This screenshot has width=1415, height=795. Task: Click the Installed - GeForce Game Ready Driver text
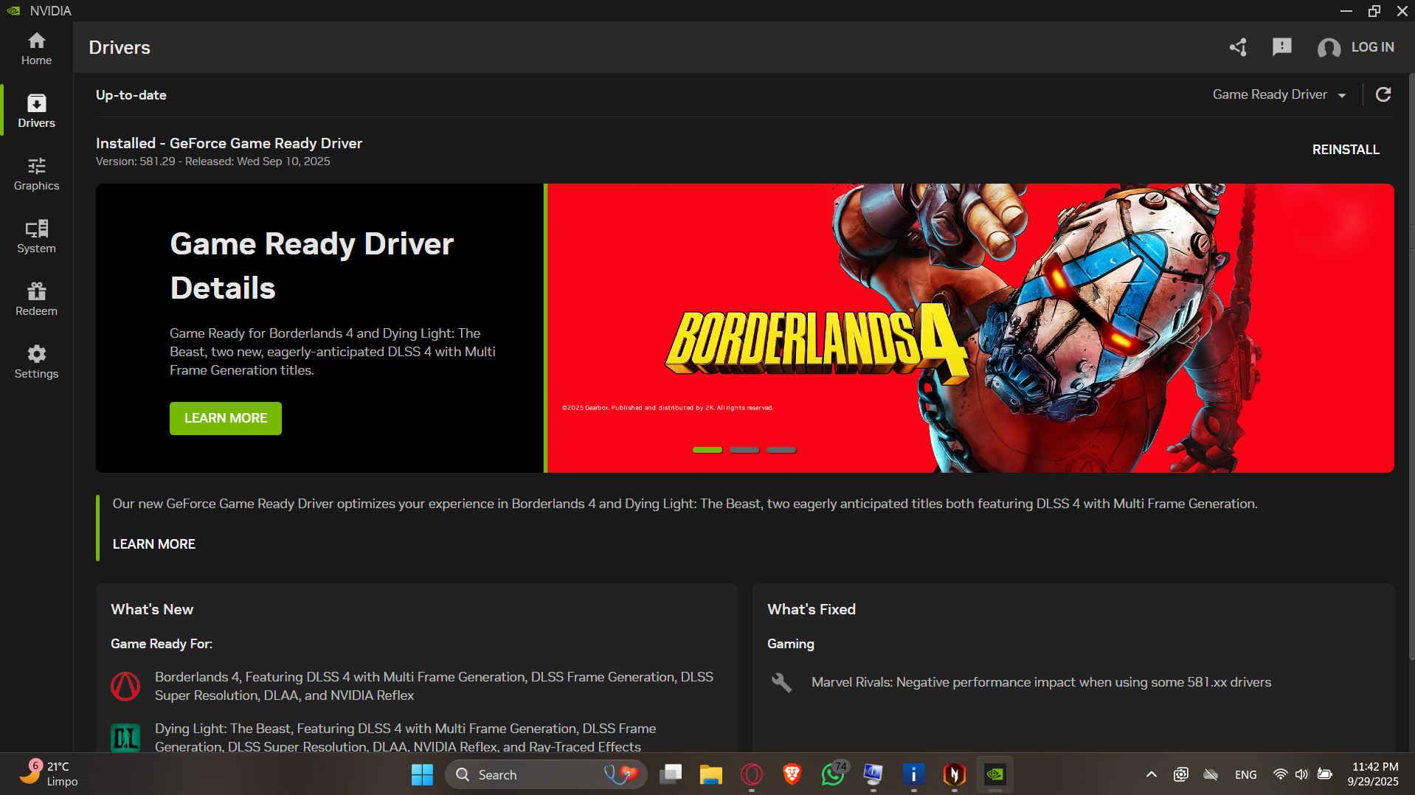[x=229, y=143]
